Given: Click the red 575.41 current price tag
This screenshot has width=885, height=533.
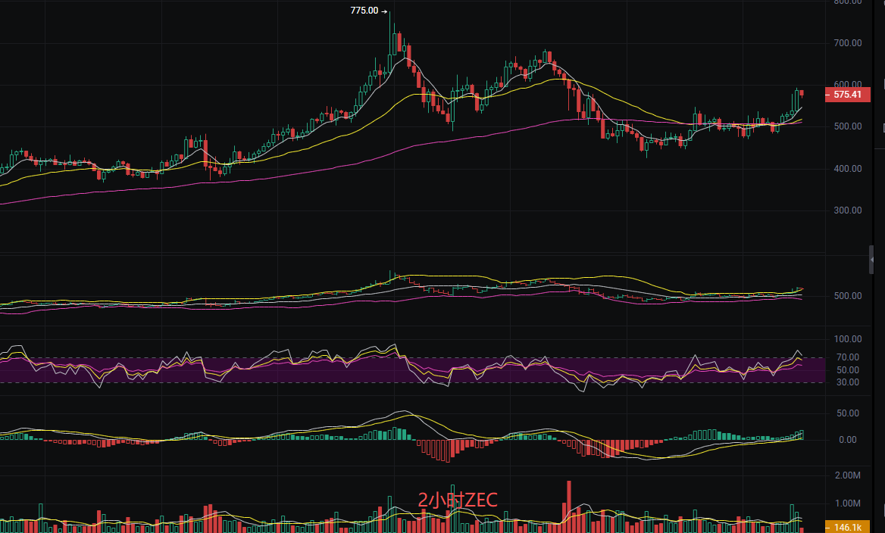Looking at the screenshot, I should pyautogui.click(x=847, y=95).
